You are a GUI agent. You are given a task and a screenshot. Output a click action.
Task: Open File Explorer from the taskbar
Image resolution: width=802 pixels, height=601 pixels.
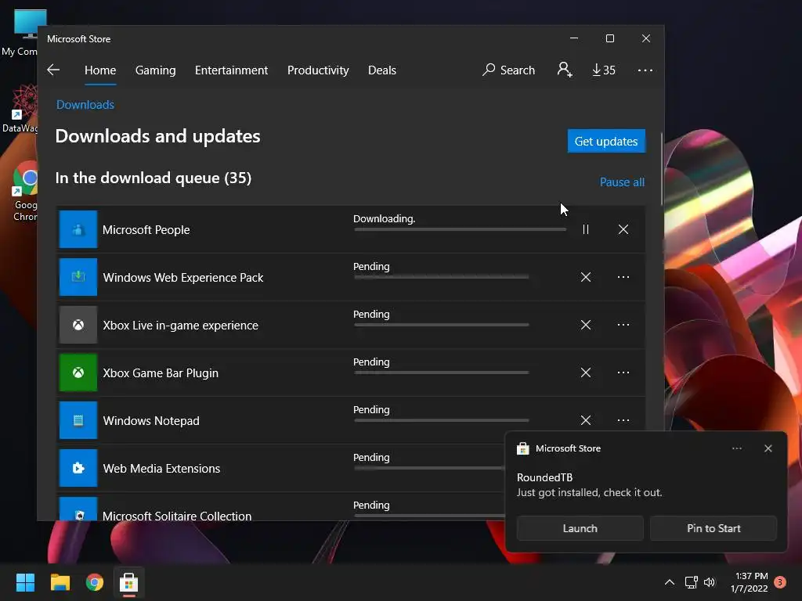(60, 582)
